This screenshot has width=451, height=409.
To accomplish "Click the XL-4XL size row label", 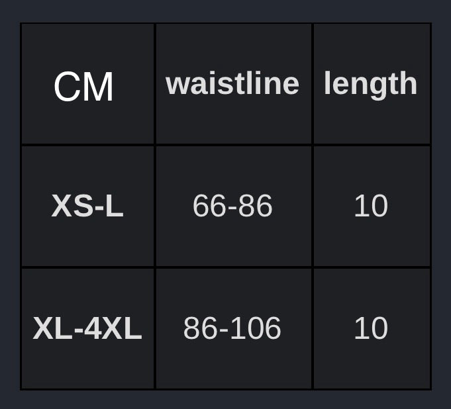I will click(x=87, y=328).
